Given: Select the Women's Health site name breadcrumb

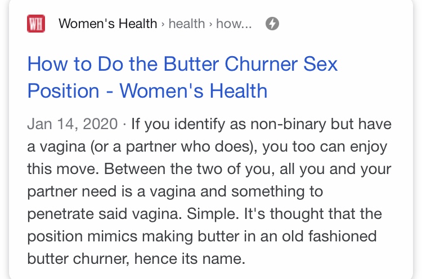Looking at the screenshot, I should tap(108, 24).
